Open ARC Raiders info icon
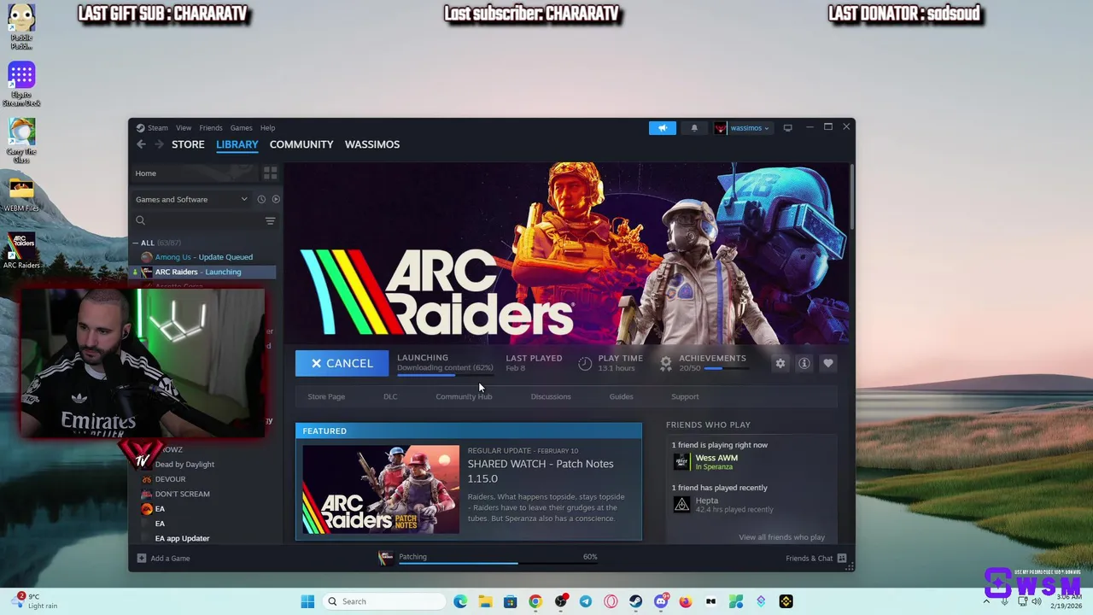 pyautogui.click(x=804, y=363)
